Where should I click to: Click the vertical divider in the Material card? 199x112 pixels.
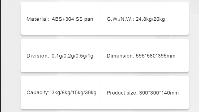[x=101, y=19]
